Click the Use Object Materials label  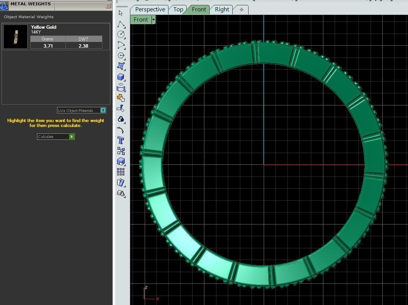76,111
